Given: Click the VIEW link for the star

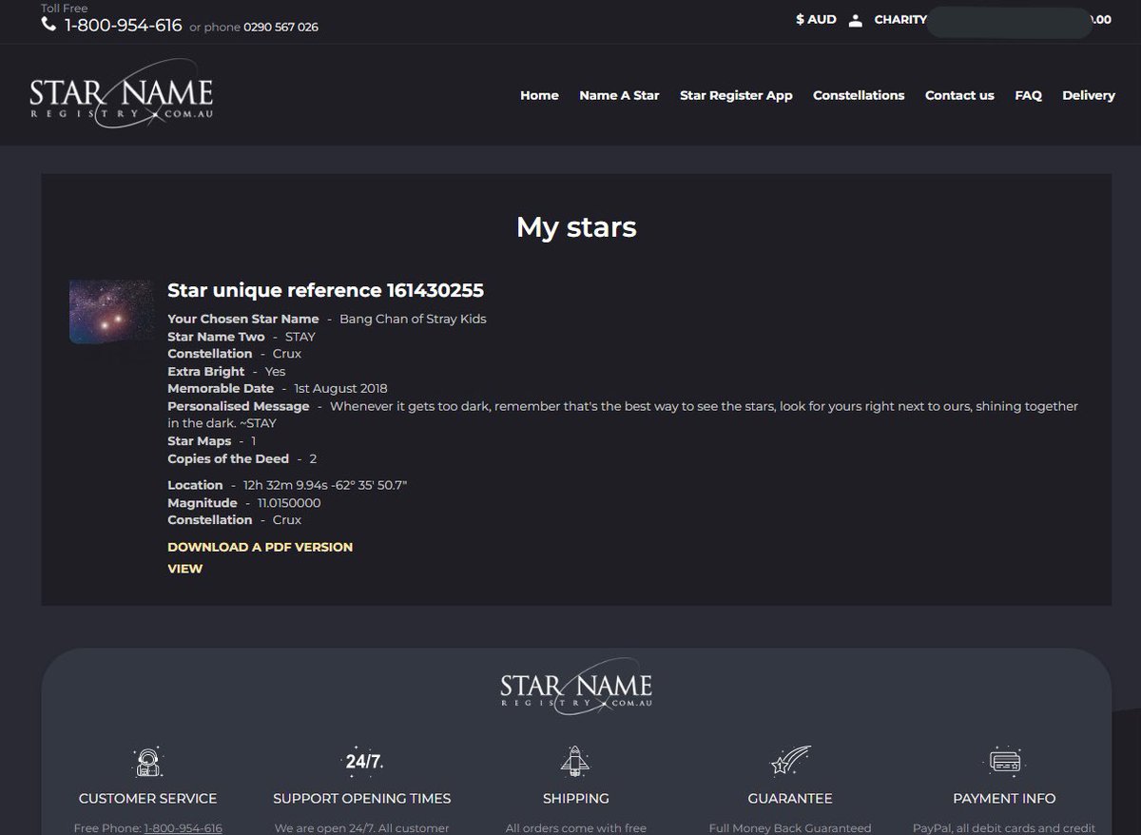Looking at the screenshot, I should tap(184, 569).
